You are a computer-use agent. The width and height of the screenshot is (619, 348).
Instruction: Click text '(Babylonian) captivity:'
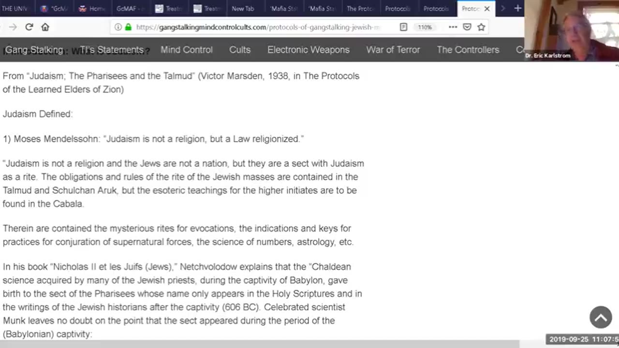(x=47, y=334)
